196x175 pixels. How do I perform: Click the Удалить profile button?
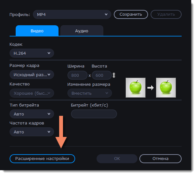click(x=166, y=14)
